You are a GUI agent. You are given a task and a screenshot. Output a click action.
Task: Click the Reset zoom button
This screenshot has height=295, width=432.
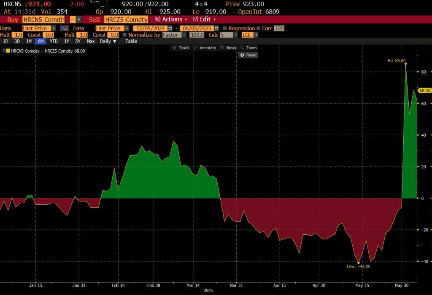pos(248,55)
